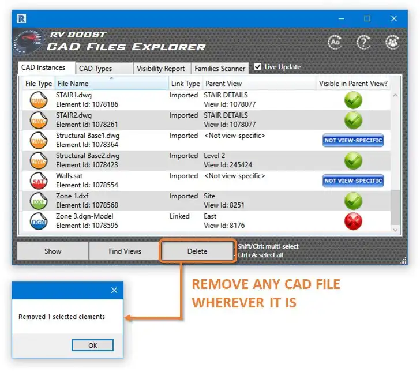420x372 pixels.
Task: Select the Zone 3.dgn-Model file name
Action: [84, 216]
